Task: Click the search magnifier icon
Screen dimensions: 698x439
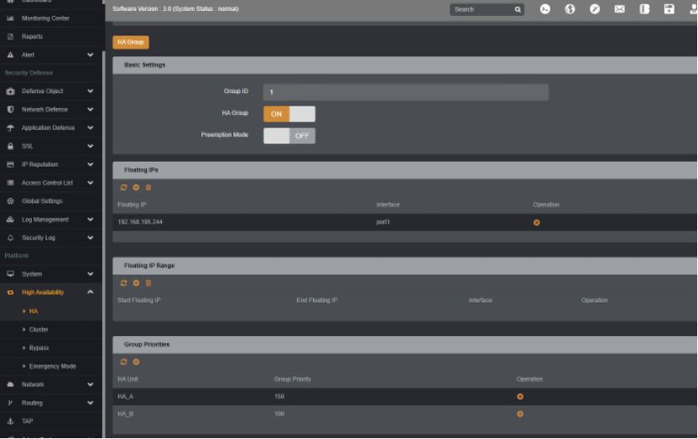Action: point(518,9)
